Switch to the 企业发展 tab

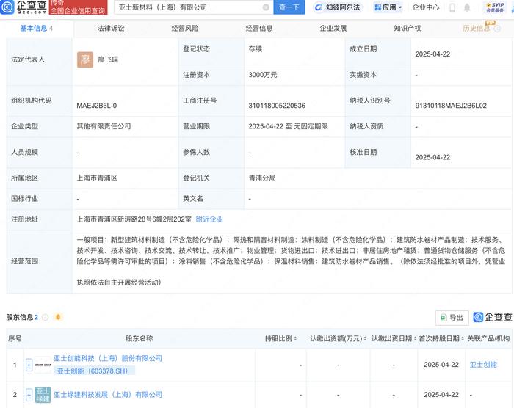(333, 29)
